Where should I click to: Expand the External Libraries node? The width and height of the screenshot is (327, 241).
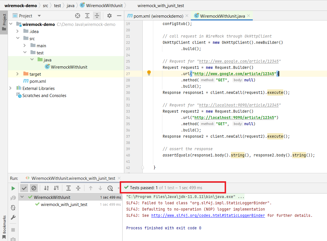pyautogui.click(x=11, y=88)
